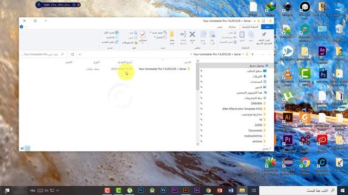Screen dimensions: 348x195
Task: Click the New folder icon in the ribbon
Action: [172, 35]
